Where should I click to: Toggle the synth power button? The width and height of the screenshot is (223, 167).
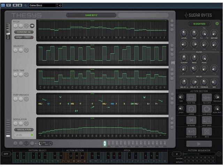[217, 24]
